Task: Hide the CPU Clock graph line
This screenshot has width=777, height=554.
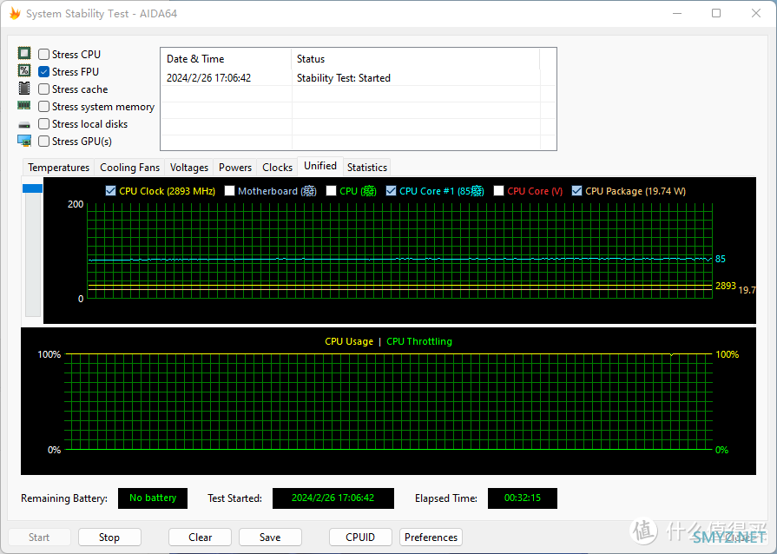Action: (110, 191)
